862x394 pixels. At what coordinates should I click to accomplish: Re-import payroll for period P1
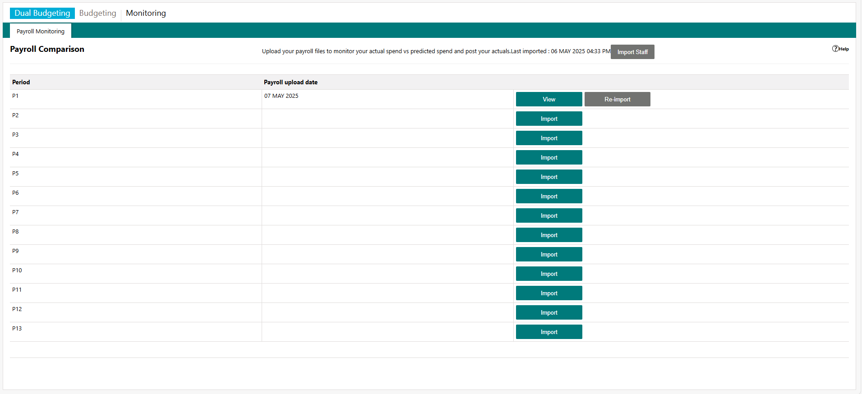(x=617, y=99)
